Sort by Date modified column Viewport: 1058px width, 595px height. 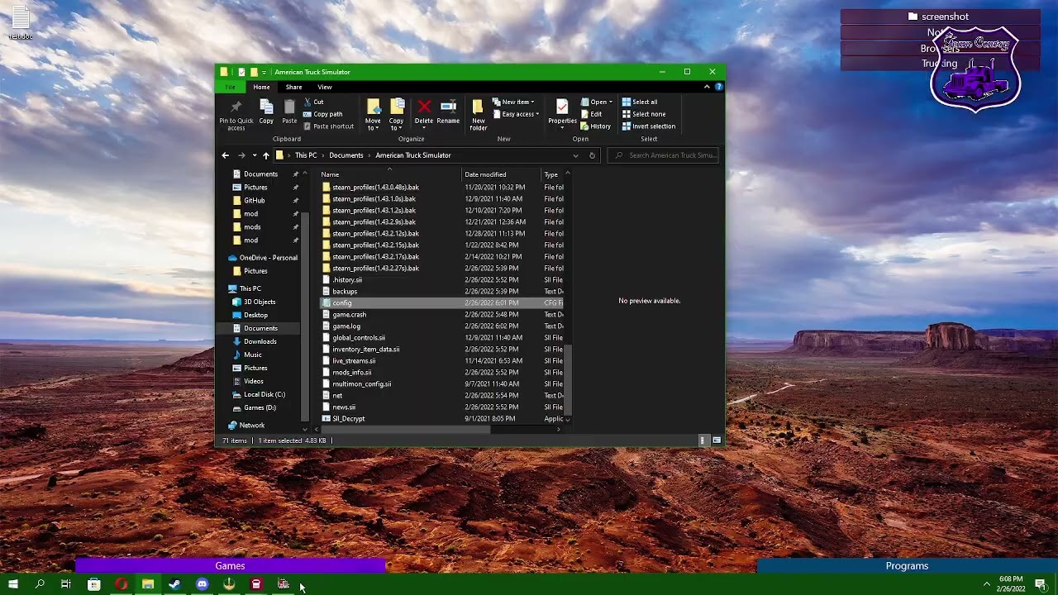501,174
